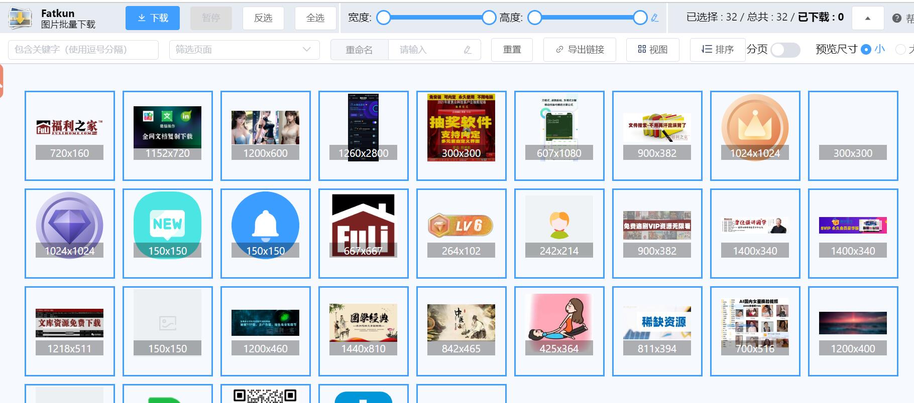The height and width of the screenshot is (403, 914).
Task: Focus the keyword filter input field
Action: [83, 50]
